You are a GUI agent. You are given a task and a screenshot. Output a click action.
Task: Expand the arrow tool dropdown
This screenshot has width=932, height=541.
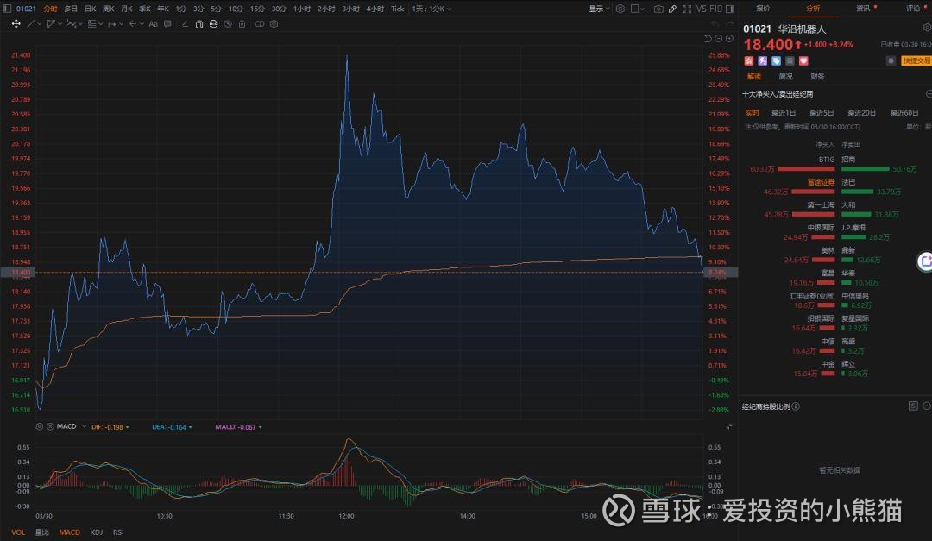(142, 24)
